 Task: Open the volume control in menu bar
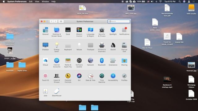(152, 2)
